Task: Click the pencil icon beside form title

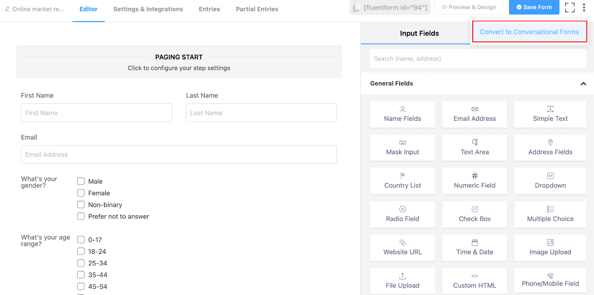Action: coord(7,9)
